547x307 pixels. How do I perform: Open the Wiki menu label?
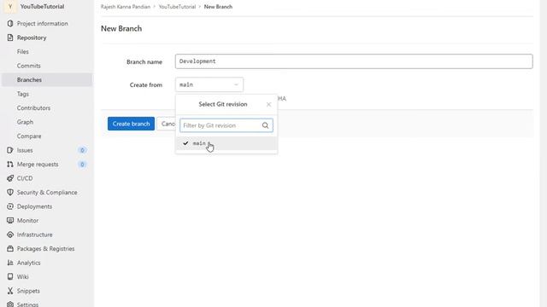[23, 277]
